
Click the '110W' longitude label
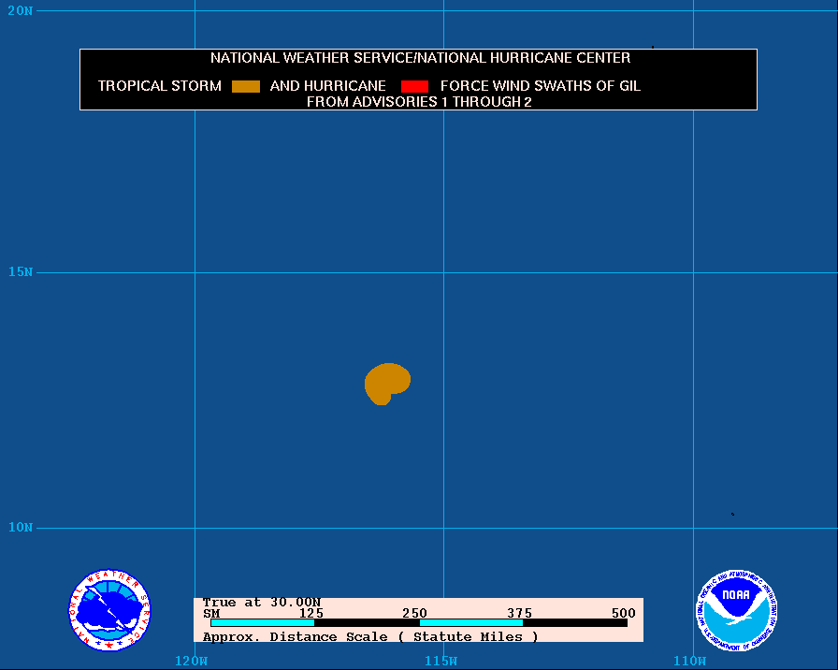(689, 661)
